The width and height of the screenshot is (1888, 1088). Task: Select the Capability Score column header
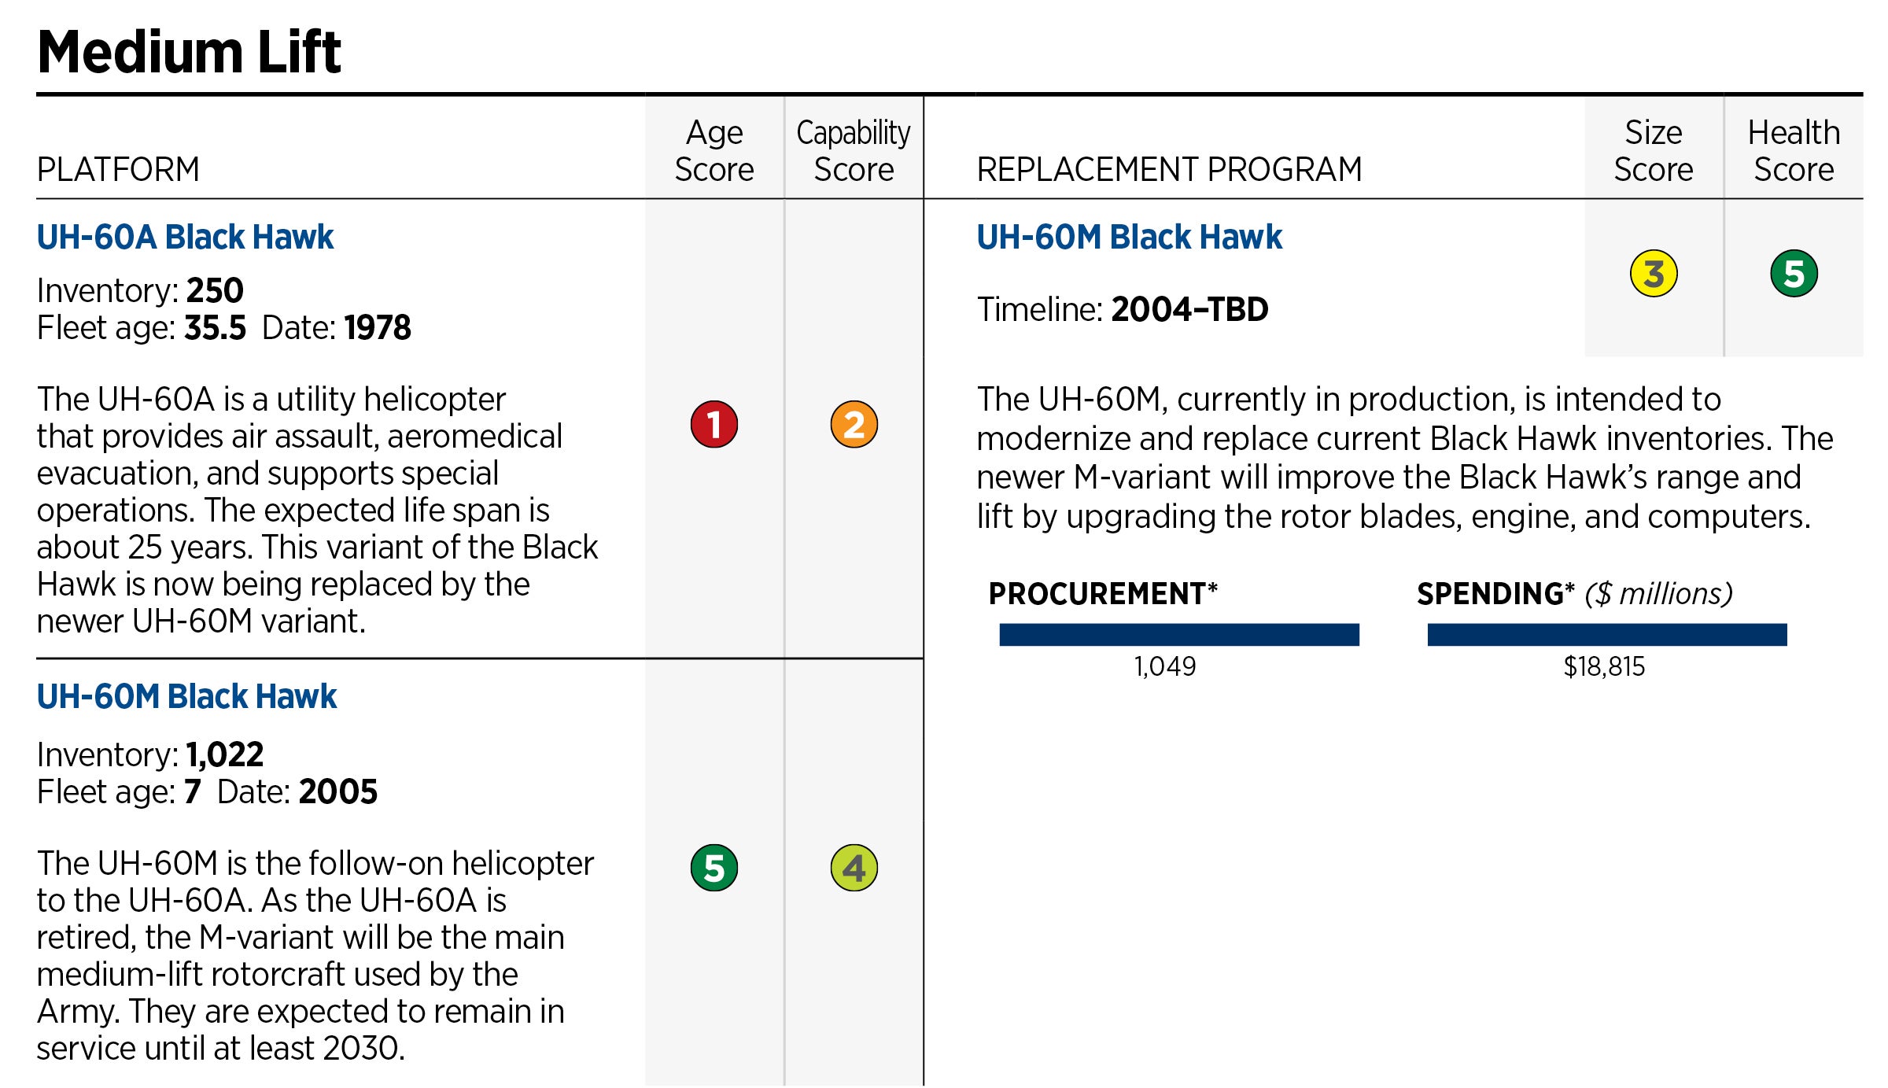click(x=854, y=150)
